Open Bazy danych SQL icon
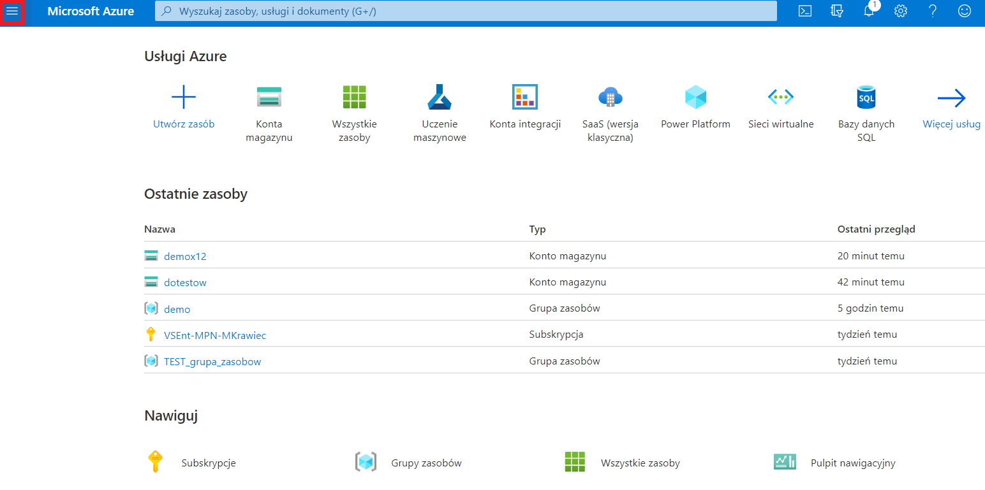This screenshot has width=985, height=490. tap(866, 97)
